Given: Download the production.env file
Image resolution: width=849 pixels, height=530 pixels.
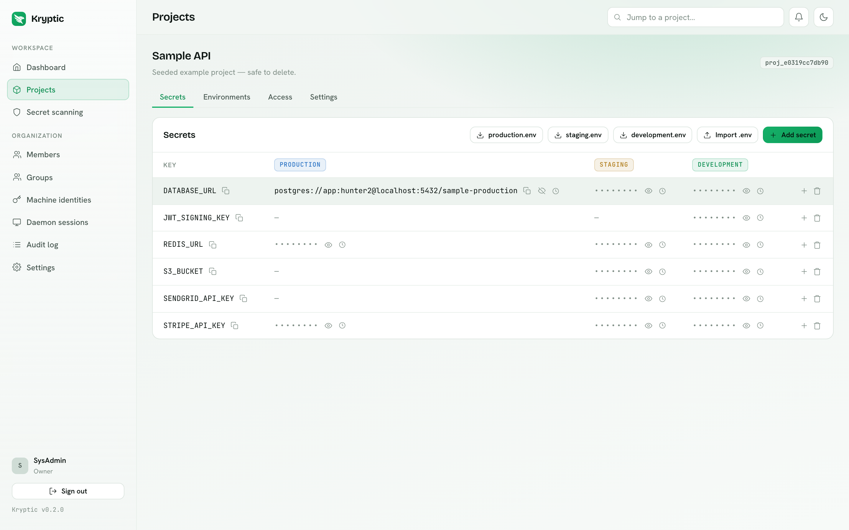Looking at the screenshot, I should 506,135.
